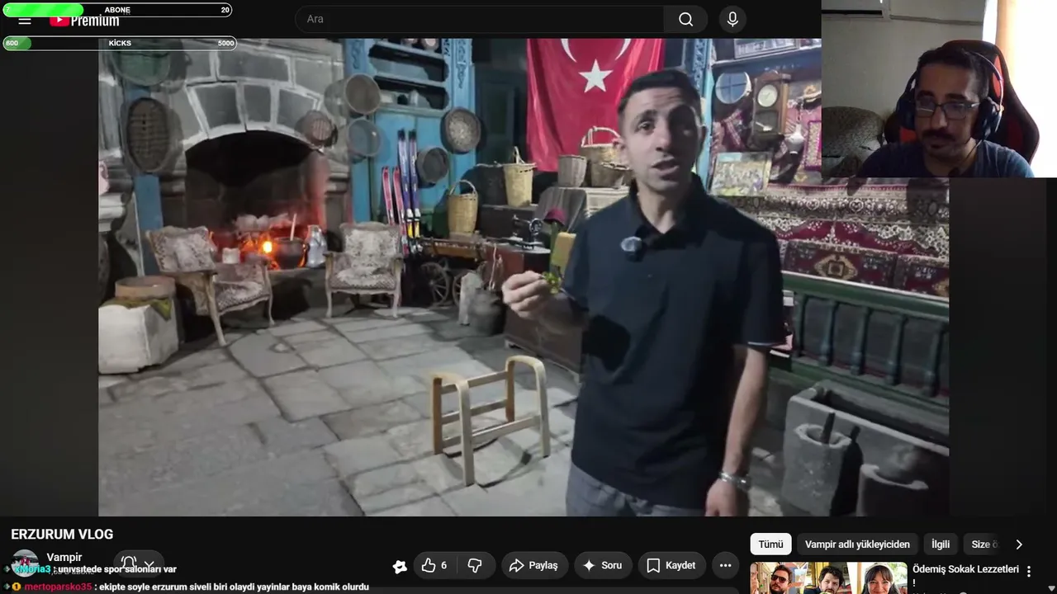The image size is (1057, 594).
Task: Click the Paylaş share button
Action: (534, 565)
